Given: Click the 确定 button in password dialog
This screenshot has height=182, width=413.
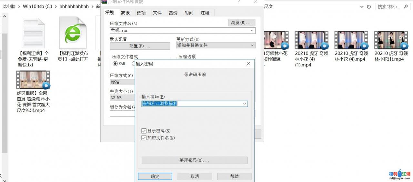Looking at the screenshot, I should point(155,177).
